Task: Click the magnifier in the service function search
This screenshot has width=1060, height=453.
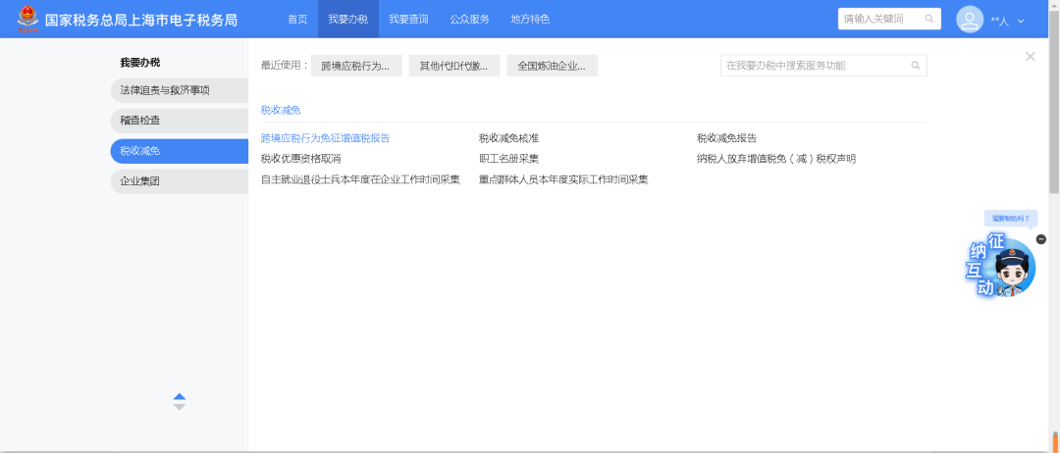Action: click(915, 66)
